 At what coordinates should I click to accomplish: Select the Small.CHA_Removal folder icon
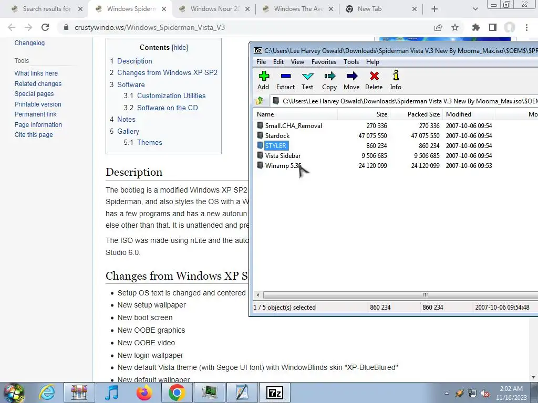click(x=261, y=125)
